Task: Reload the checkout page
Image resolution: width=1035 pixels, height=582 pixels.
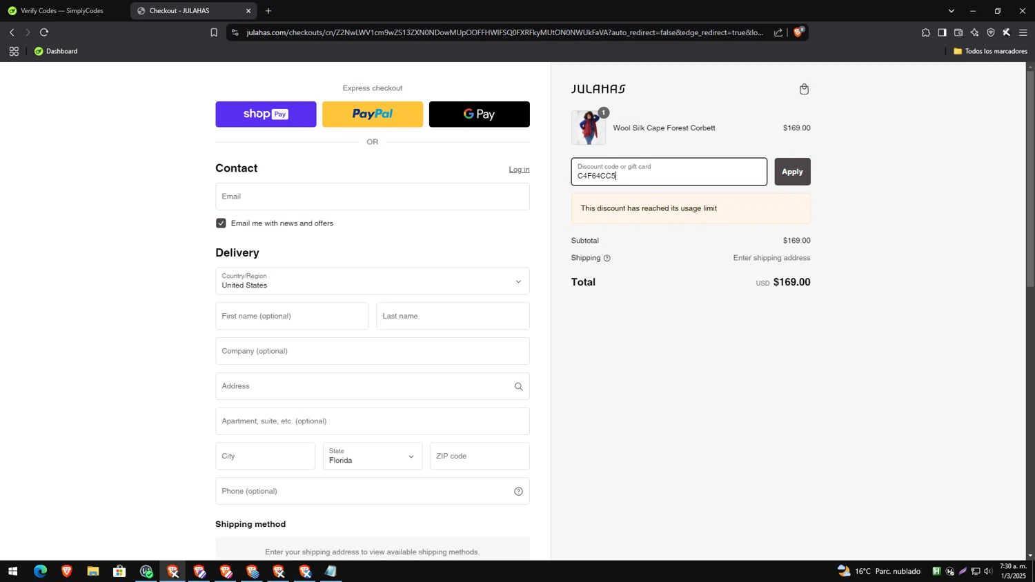Action: (44, 32)
